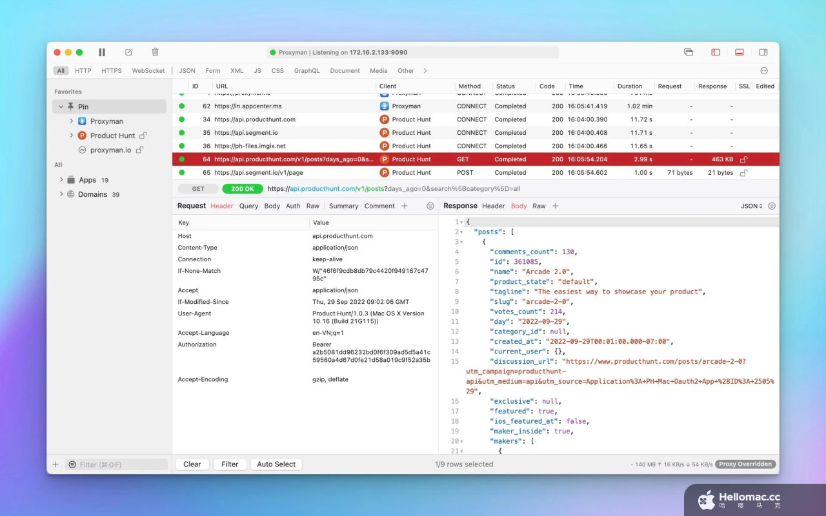
Task: Click the Proxyman client icon on row 62
Action: (384, 106)
